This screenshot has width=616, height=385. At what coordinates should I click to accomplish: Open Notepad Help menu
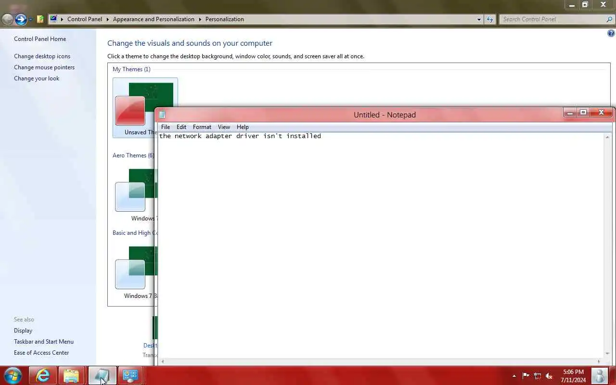pos(243,127)
